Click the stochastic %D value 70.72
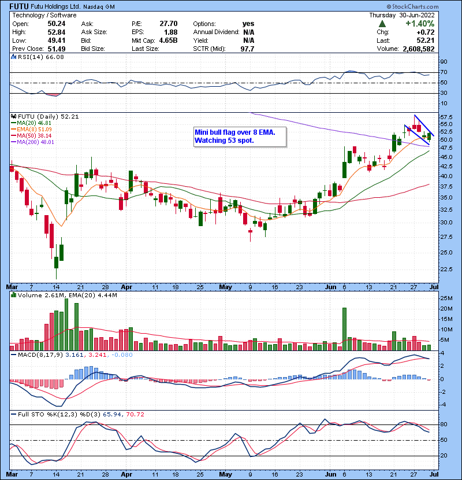This screenshot has width=462, height=480. (x=135, y=414)
